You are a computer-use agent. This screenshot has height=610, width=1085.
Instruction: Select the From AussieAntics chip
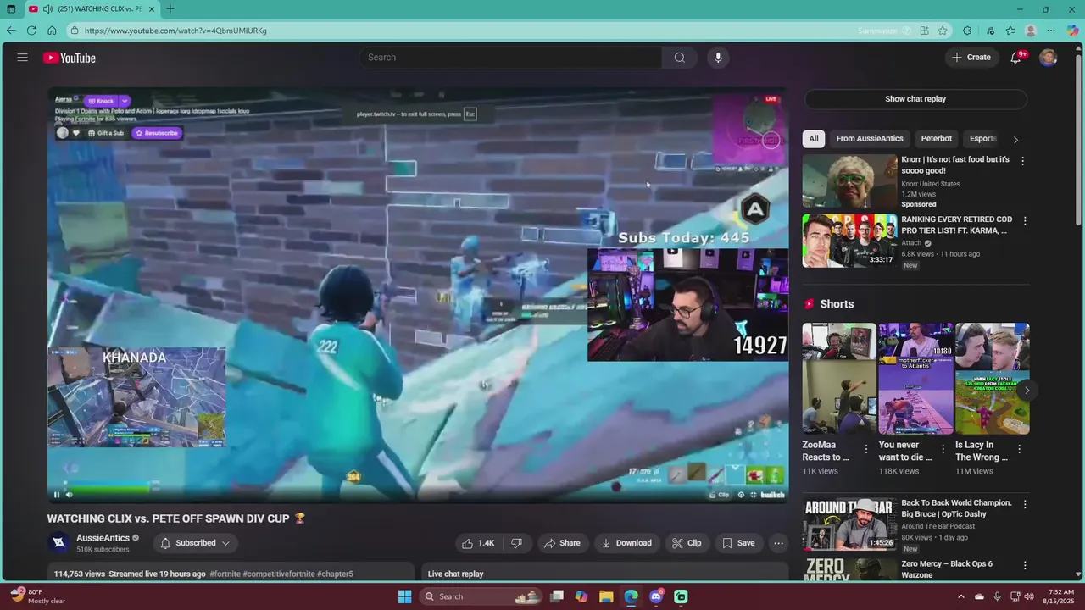(870, 139)
